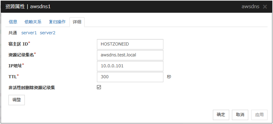Select the 共通 settings sub-tab
273x124 pixels.
pyautogui.click(x=13, y=33)
